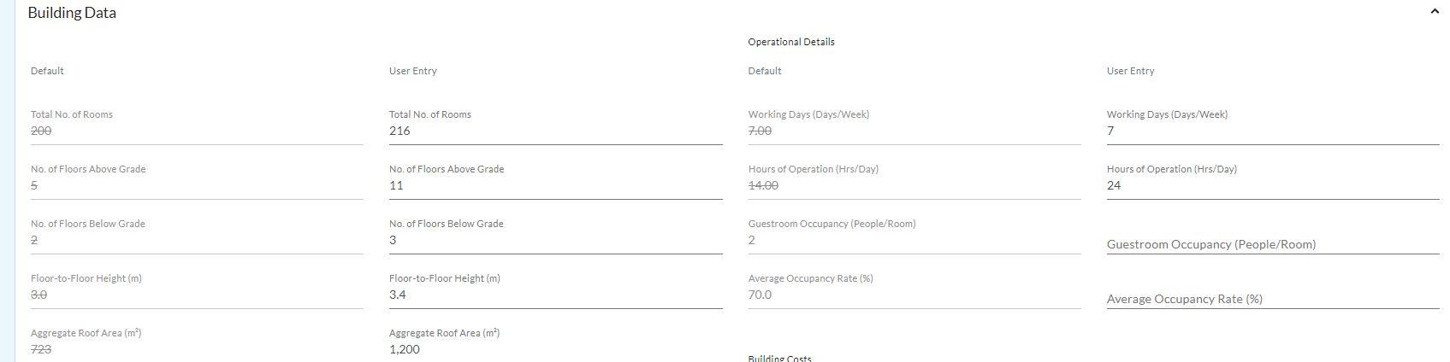1450x362 pixels.
Task: Click empty Average Occupancy Rate user field
Action: (x=1271, y=299)
